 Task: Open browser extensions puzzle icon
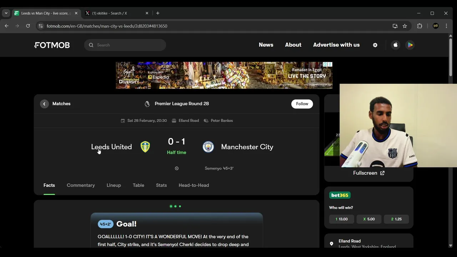[420, 26]
